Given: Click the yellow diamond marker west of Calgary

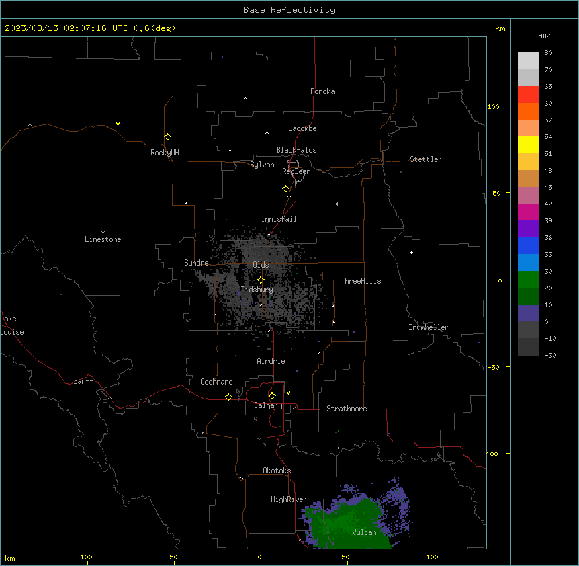Looking at the screenshot, I should 228,397.
